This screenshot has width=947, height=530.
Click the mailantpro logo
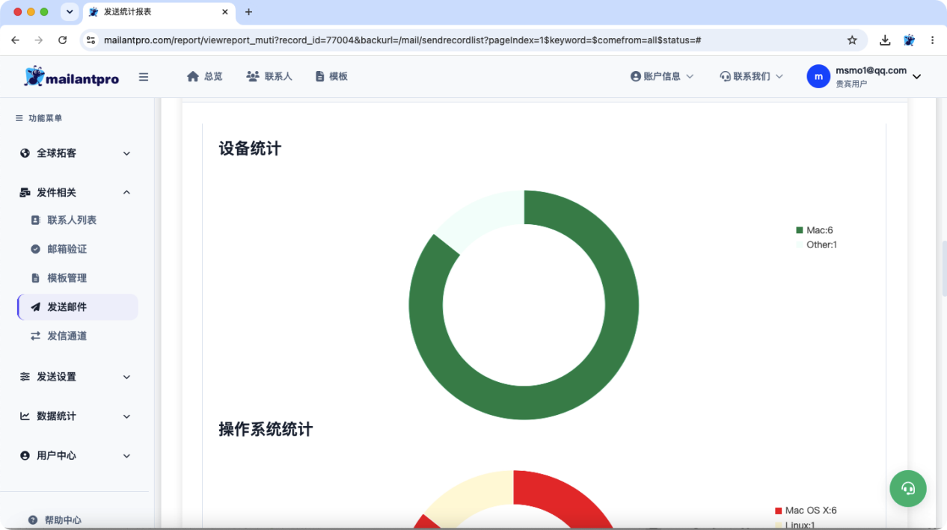tap(72, 76)
